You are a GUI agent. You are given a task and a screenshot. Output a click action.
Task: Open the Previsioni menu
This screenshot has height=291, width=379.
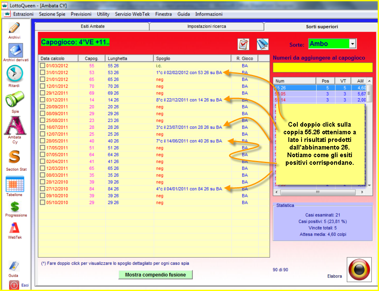(x=81, y=14)
